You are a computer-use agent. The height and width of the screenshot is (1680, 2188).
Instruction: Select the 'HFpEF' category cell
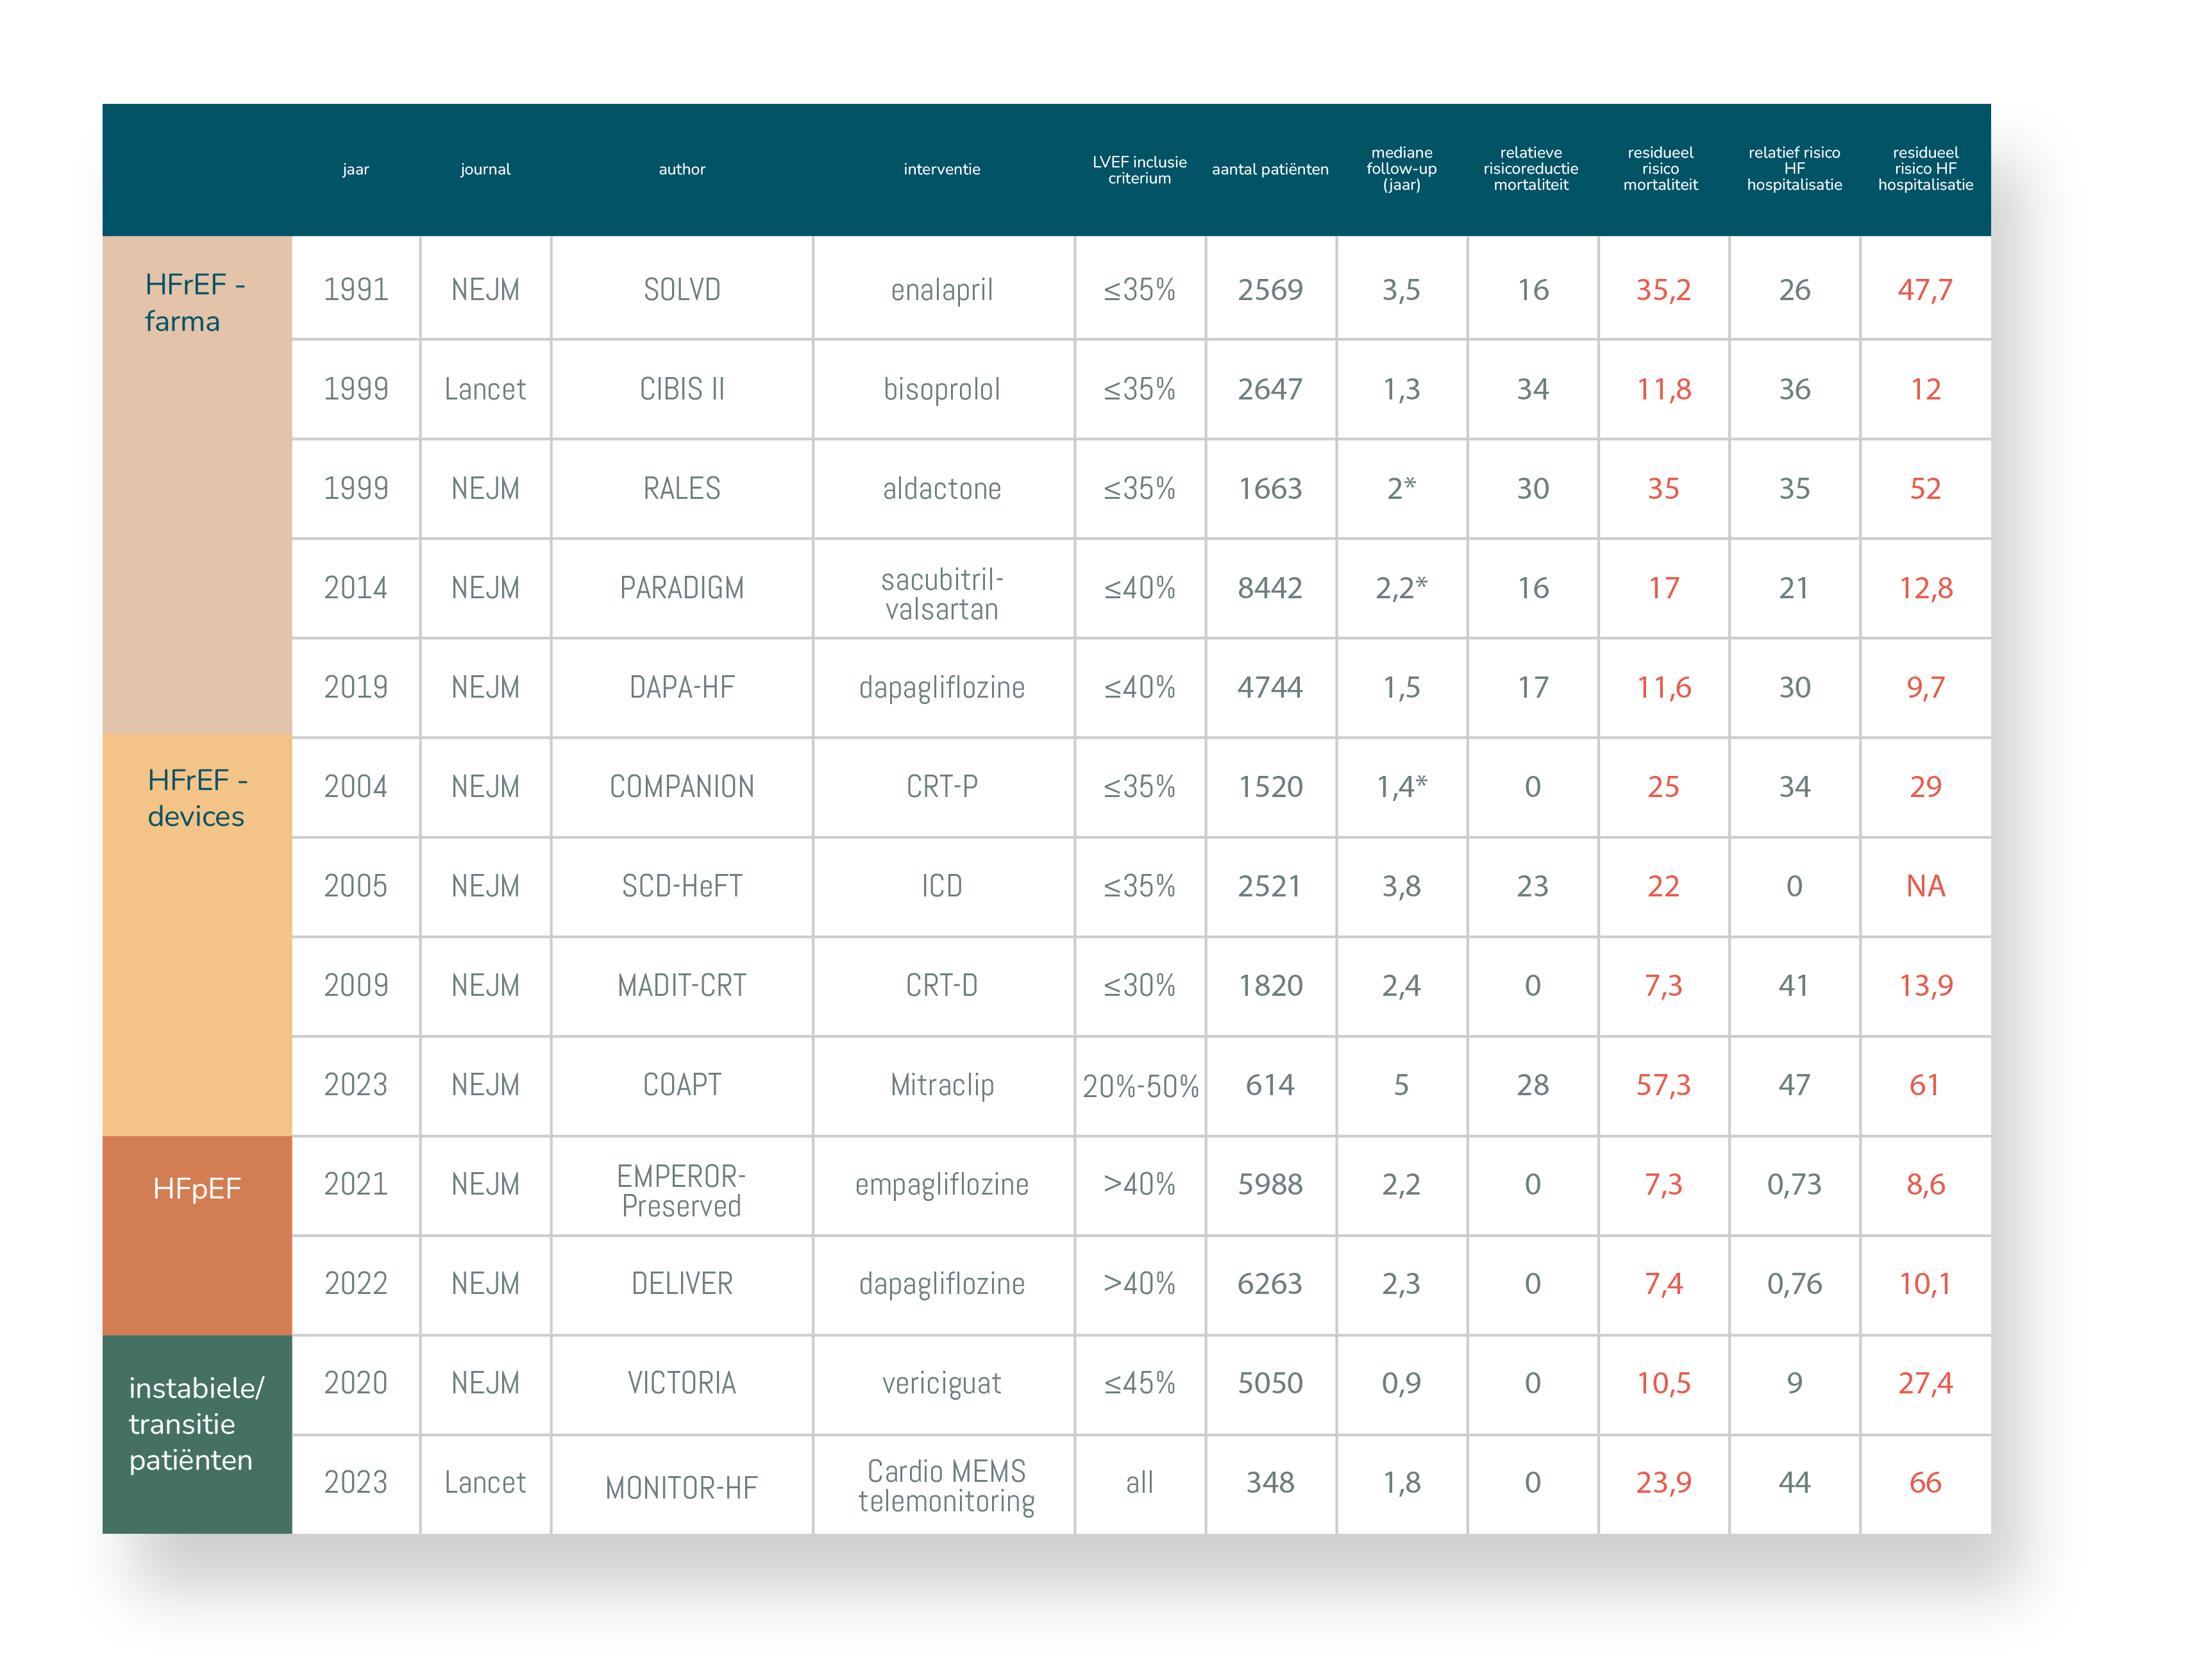click(197, 1235)
